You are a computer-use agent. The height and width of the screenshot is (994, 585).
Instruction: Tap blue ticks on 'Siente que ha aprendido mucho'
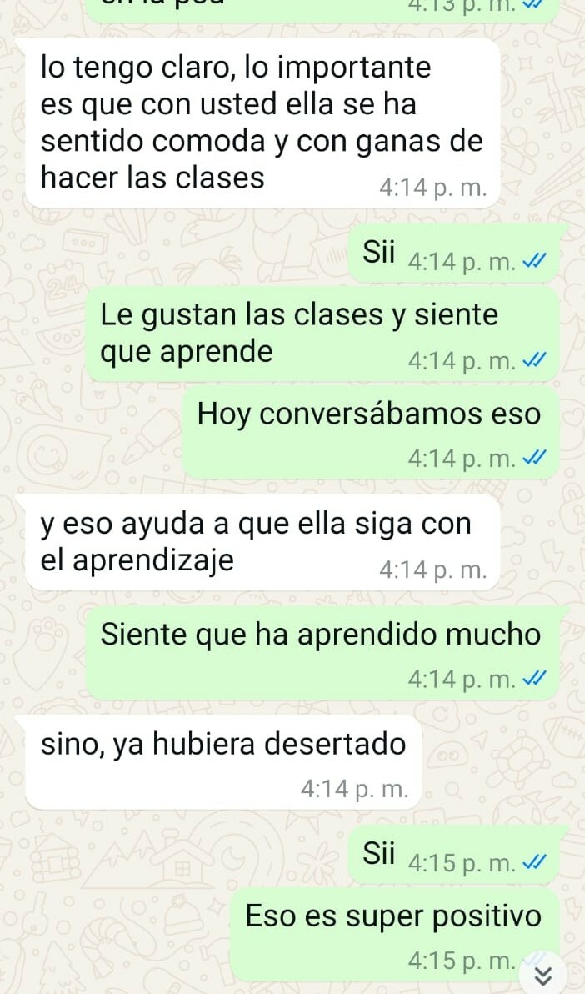[534, 680]
